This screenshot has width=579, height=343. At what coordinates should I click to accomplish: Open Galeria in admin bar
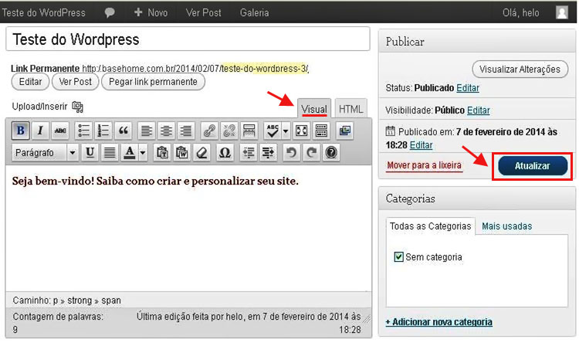(255, 12)
